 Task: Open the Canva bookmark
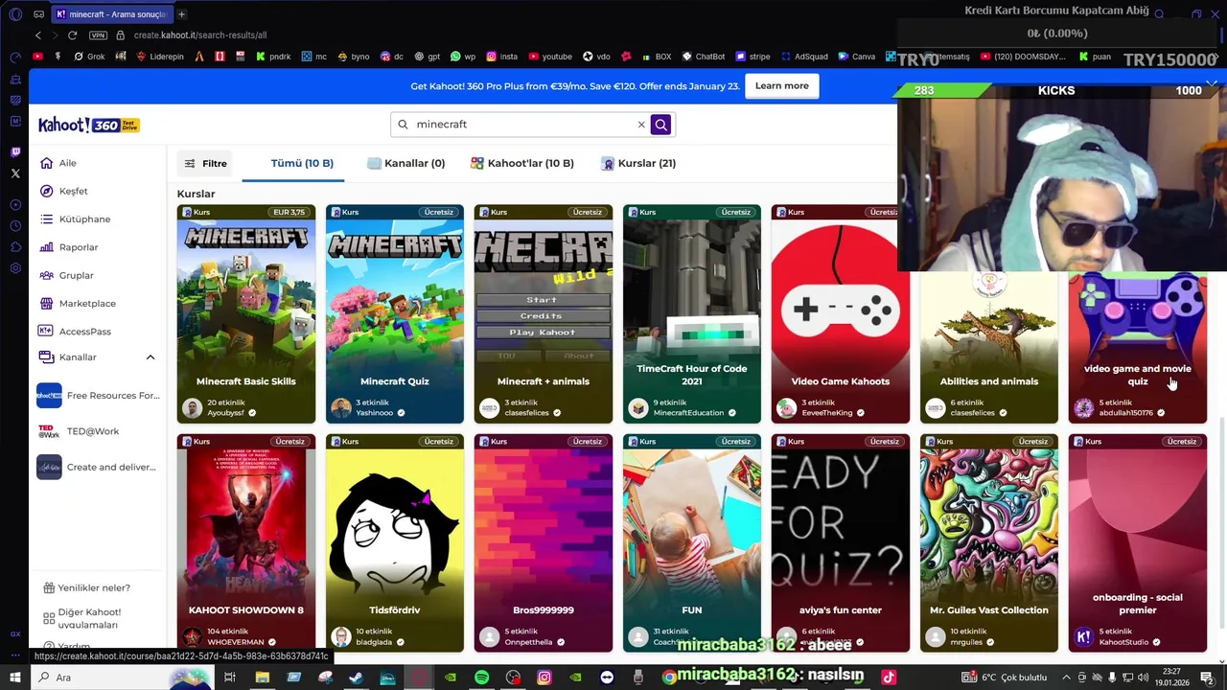(x=856, y=57)
